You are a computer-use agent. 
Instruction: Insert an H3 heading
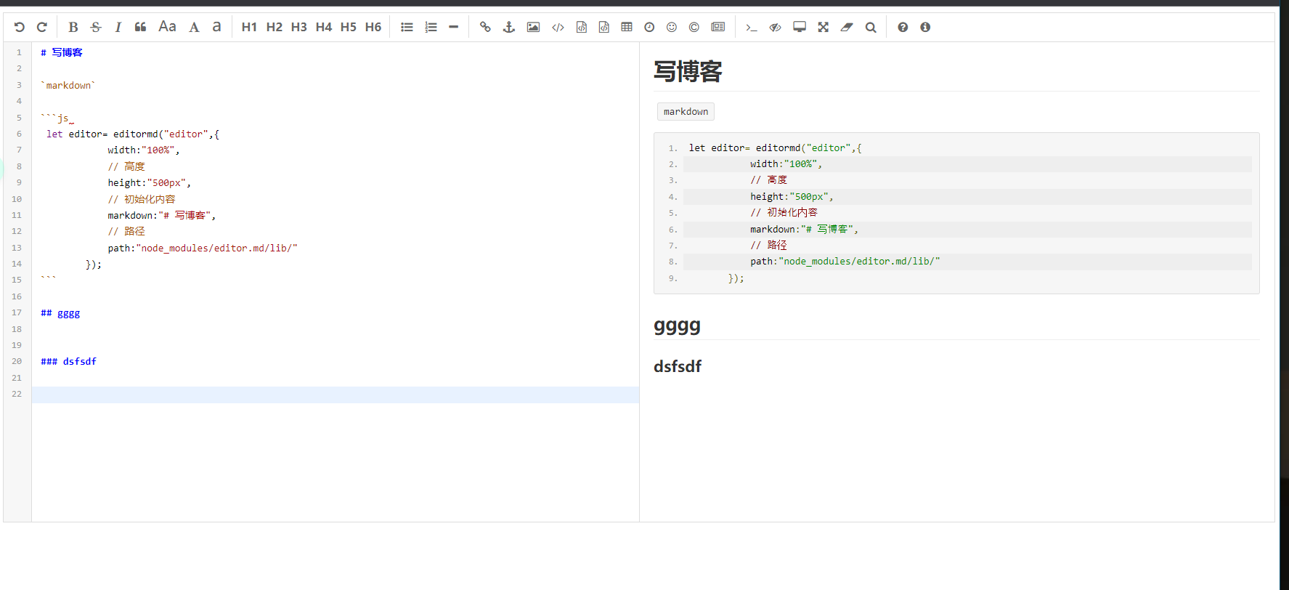click(298, 27)
